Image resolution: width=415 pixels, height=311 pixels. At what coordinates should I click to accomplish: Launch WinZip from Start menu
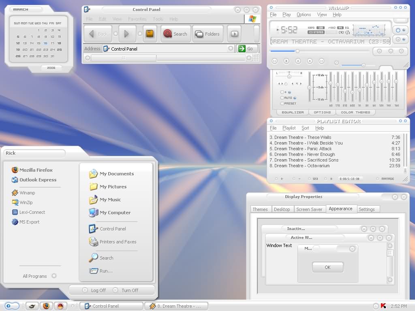coord(22,202)
